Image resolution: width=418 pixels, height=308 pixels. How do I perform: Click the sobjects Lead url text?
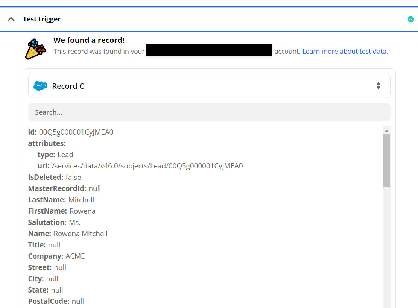147,165
